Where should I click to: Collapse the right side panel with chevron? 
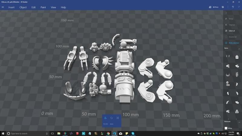pyautogui.click(x=226, y=13)
